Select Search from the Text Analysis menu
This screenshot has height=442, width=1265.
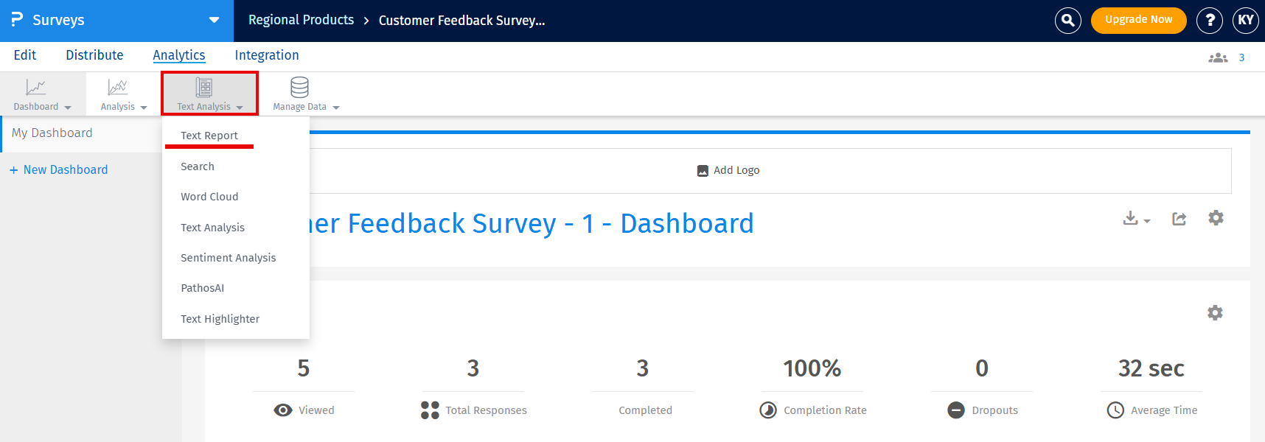click(198, 166)
